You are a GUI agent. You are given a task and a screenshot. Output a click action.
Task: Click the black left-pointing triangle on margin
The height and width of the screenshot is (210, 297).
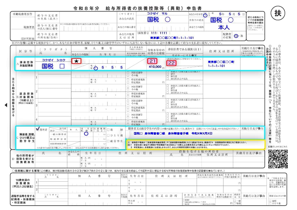(6, 105)
